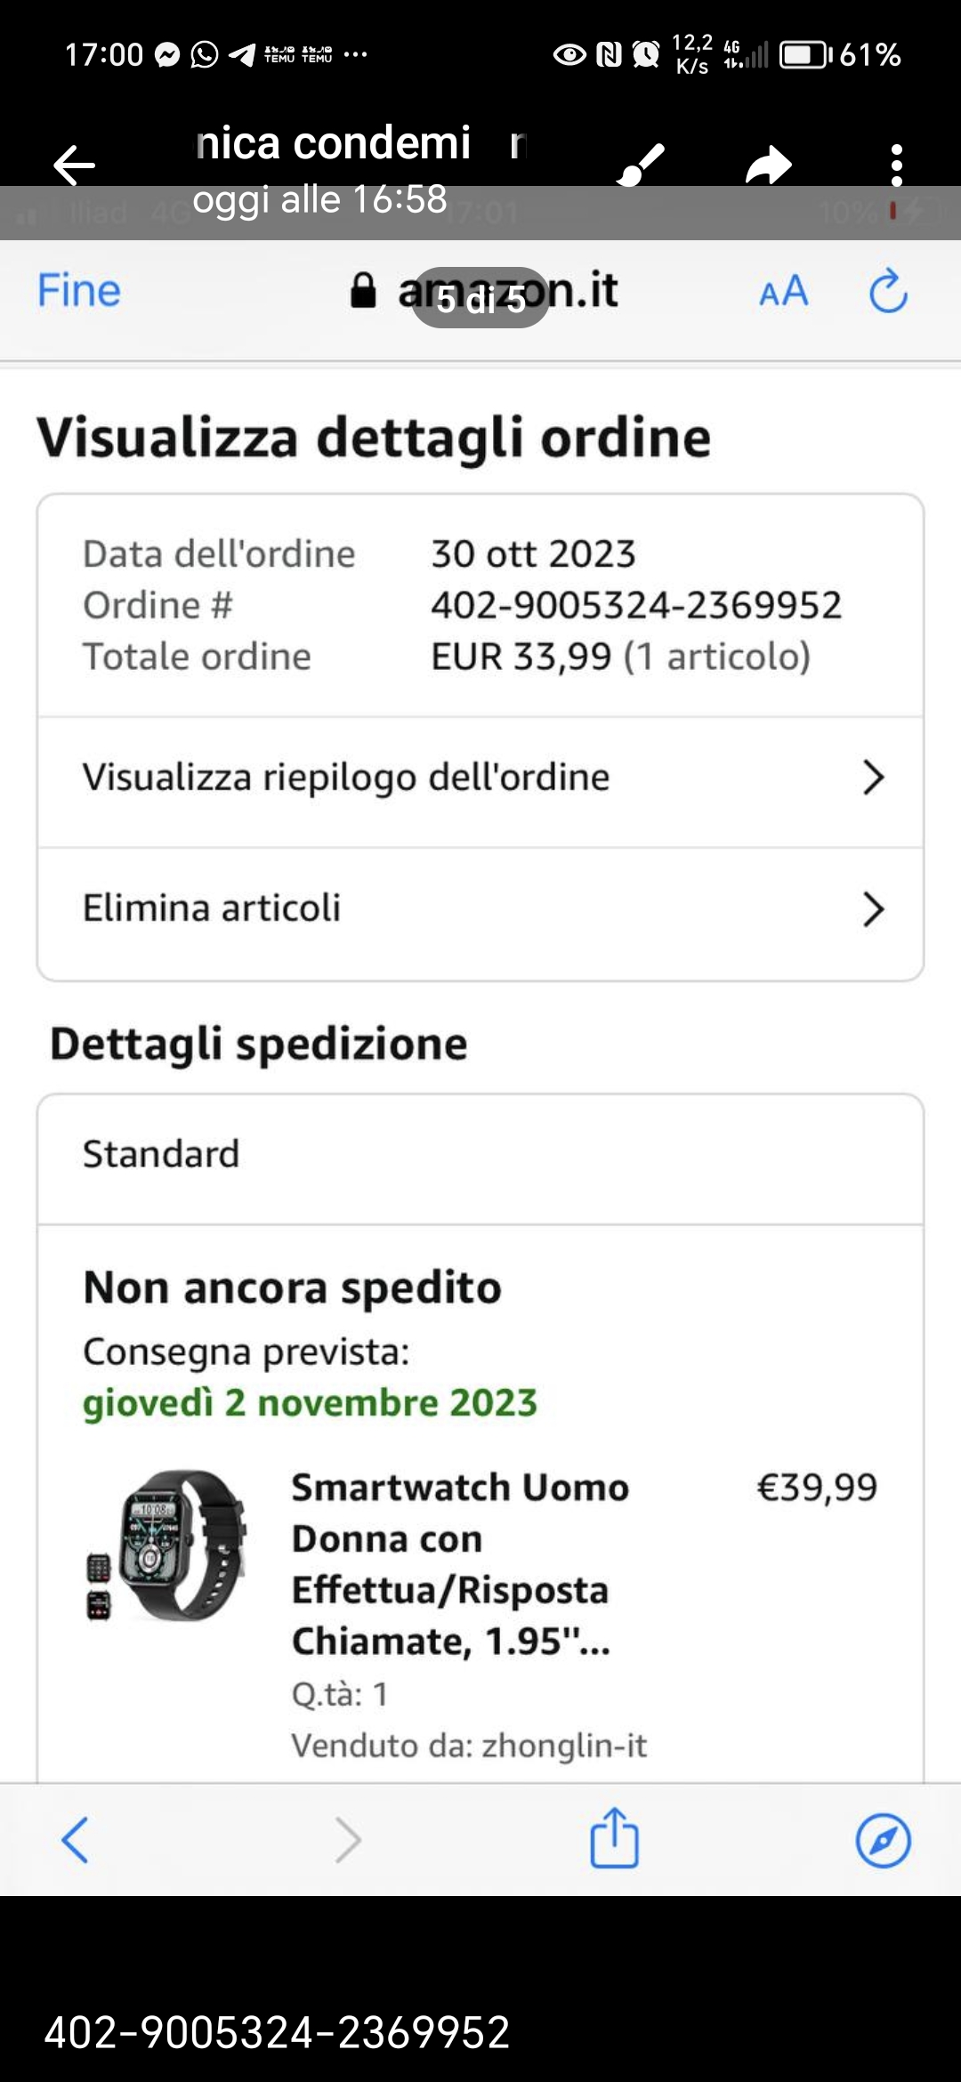Go back with the blue left chevron

click(x=75, y=1839)
